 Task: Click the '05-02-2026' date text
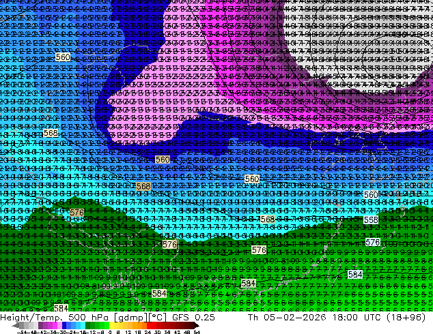[x=295, y=318]
